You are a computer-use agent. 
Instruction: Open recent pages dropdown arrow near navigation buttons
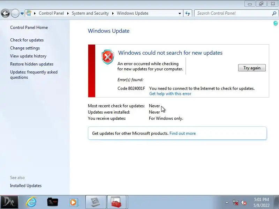22,13
